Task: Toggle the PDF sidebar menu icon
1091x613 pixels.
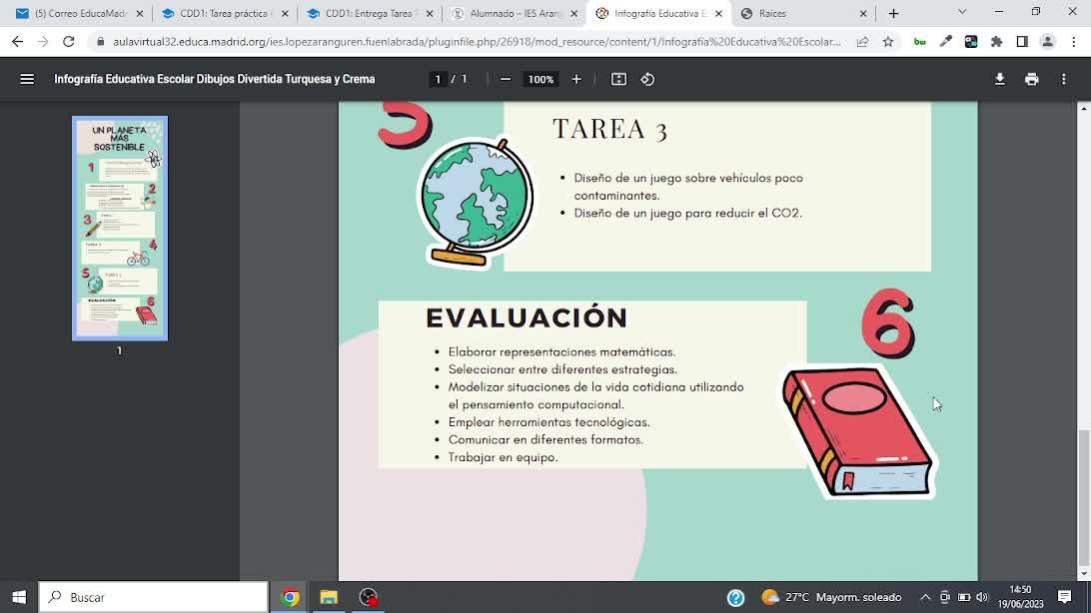Action: click(x=27, y=79)
